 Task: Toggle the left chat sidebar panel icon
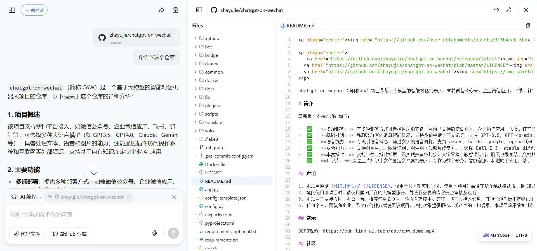[12, 10]
